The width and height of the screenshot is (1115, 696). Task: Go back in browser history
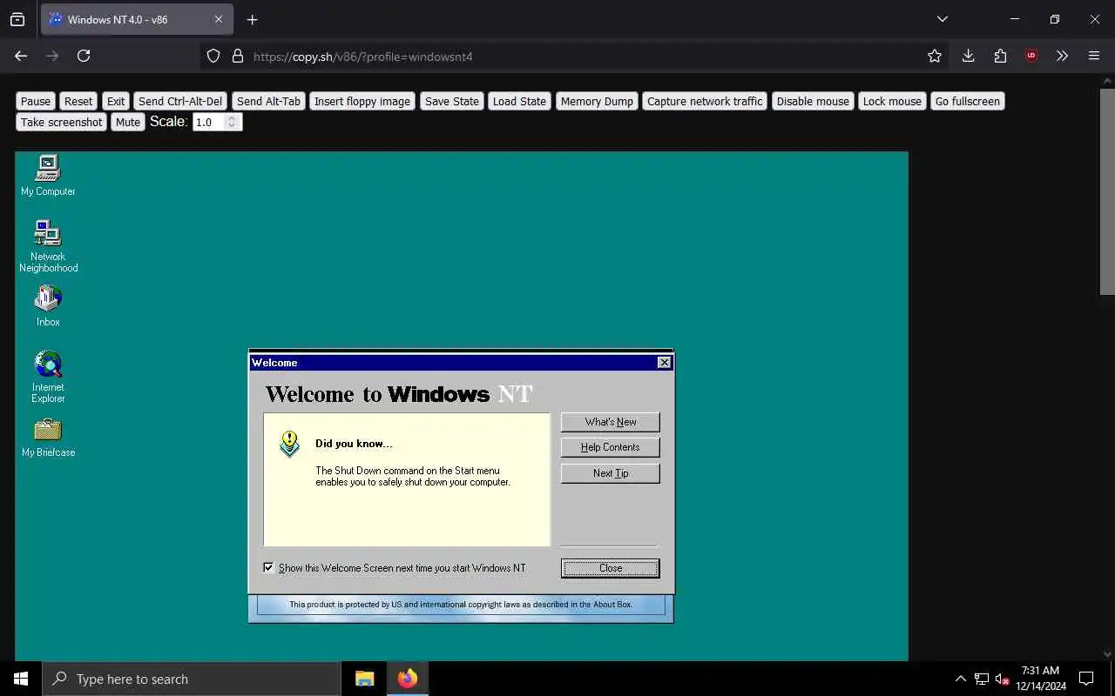pyautogui.click(x=21, y=56)
